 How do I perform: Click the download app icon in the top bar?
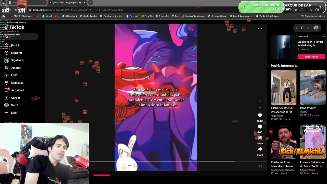pos(308,28)
